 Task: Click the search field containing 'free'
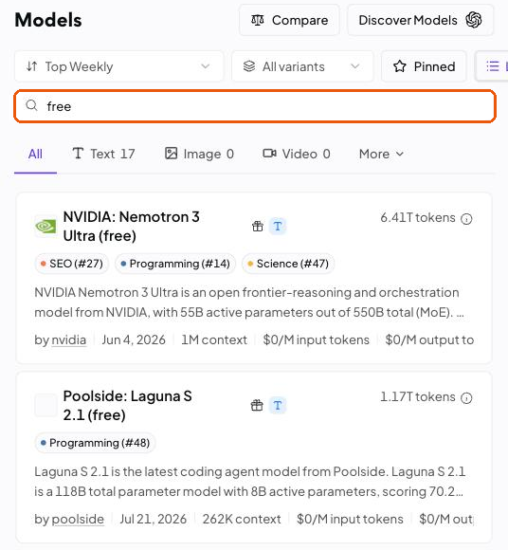(x=255, y=106)
